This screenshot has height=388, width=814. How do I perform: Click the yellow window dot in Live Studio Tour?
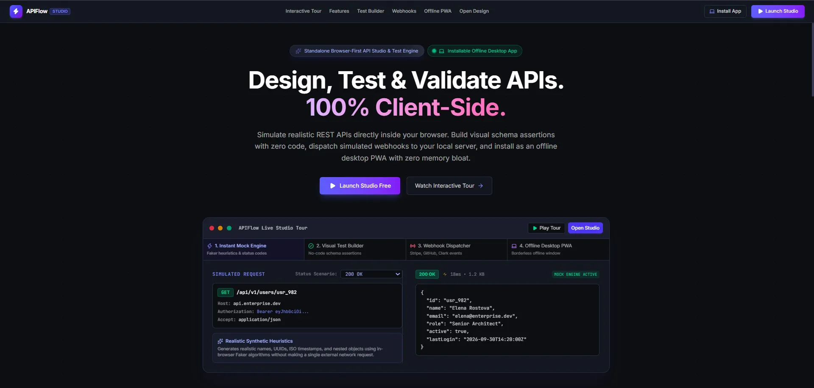(220, 228)
